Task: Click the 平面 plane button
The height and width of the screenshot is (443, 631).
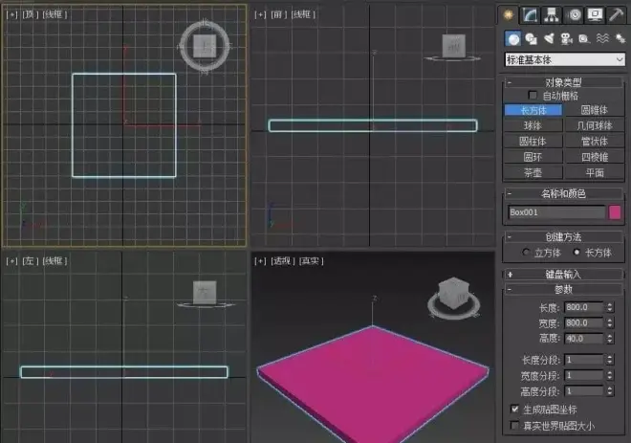Action: (x=595, y=173)
